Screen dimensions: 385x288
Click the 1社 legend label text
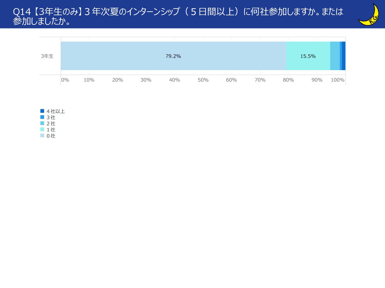(51, 130)
